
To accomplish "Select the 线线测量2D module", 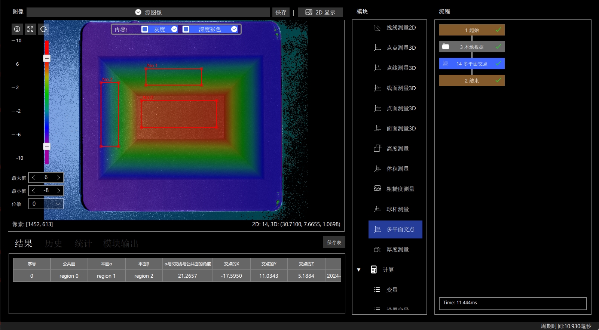I will (x=395, y=28).
